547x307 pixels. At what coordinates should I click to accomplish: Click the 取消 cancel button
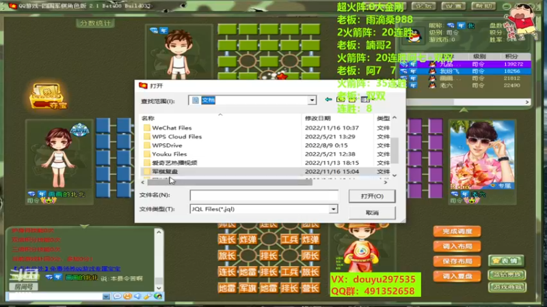click(x=372, y=213)
